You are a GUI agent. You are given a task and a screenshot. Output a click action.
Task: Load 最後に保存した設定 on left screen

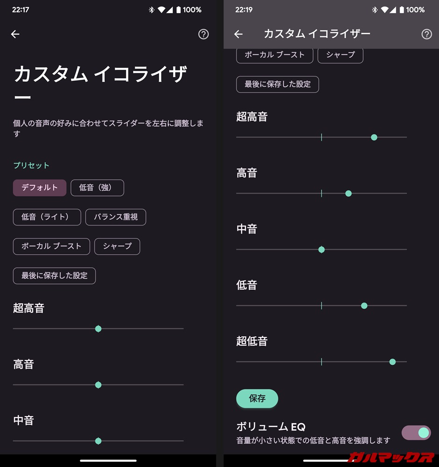54,276
